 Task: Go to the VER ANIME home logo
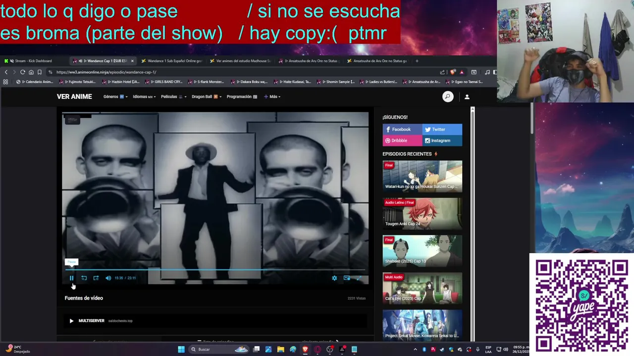coord(74,96)
